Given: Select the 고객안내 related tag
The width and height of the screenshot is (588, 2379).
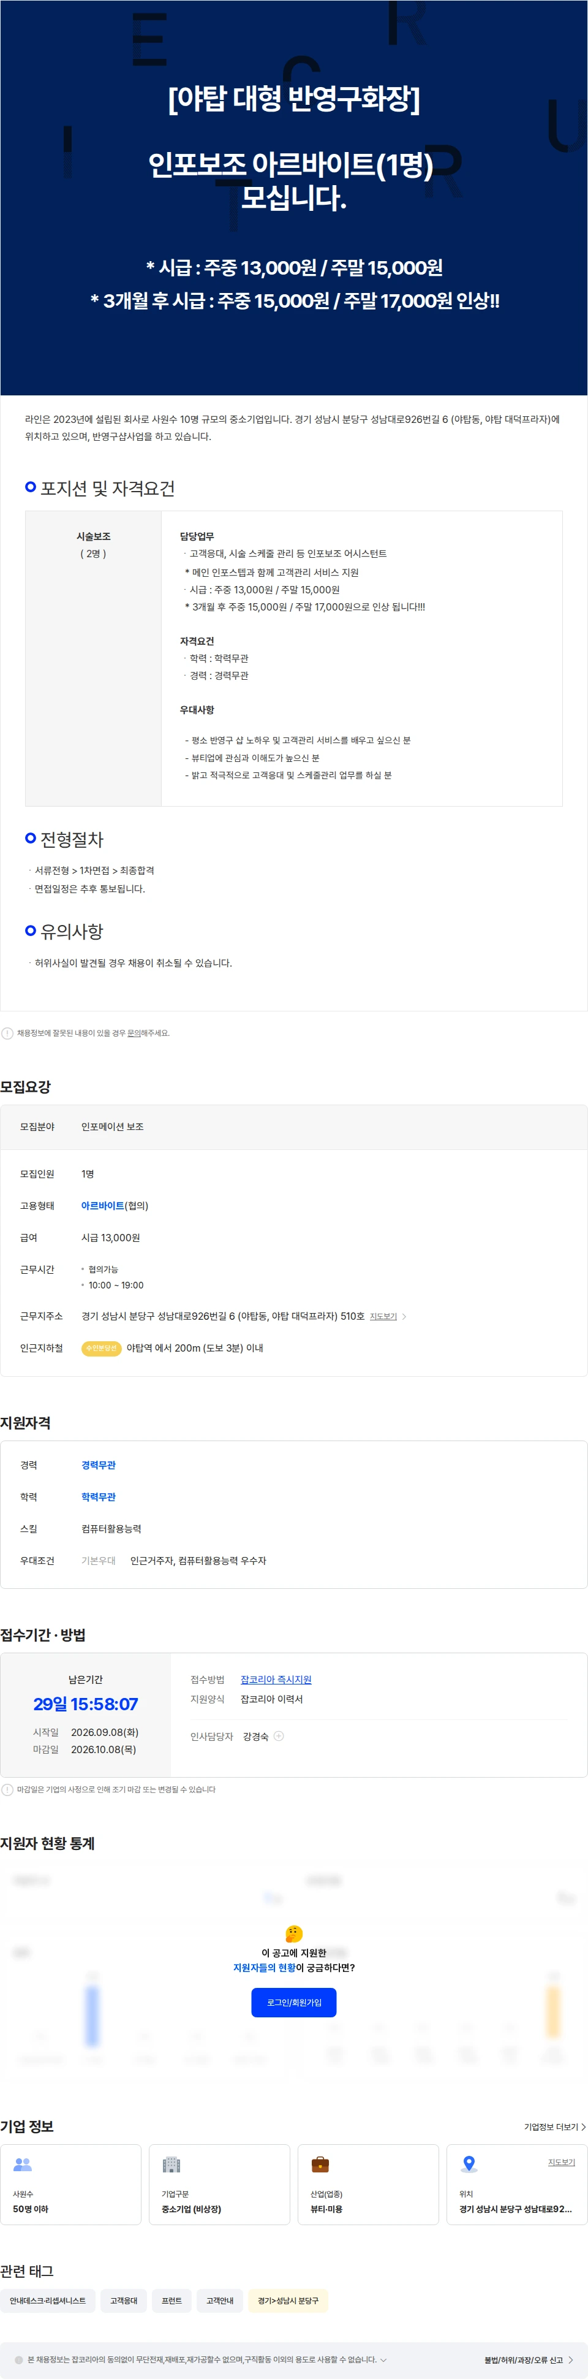Looking at the screenshot, I should click(x=220, y=2301).
